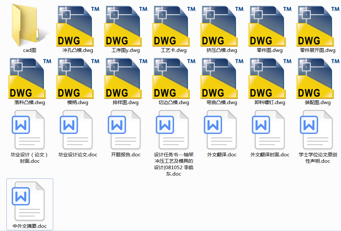Select the 毕业设计论文.doc document icon
This screenshot has height=231, width=341.
coord(76,130)
